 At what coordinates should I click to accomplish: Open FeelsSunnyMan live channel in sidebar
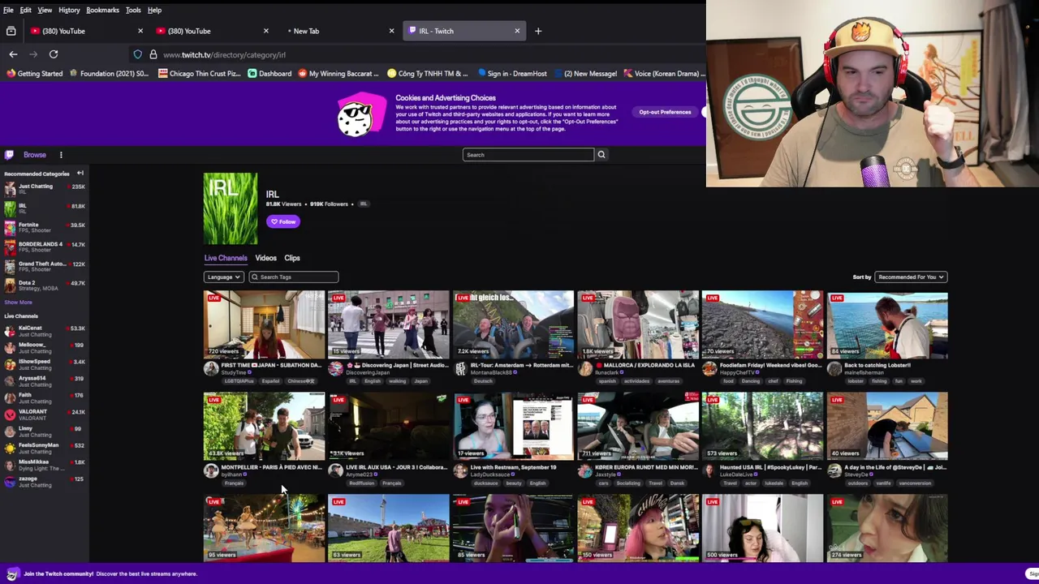click(45, 448)
